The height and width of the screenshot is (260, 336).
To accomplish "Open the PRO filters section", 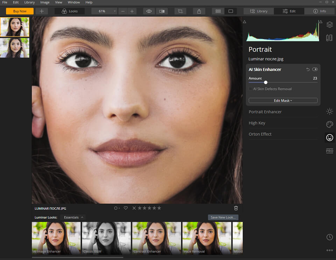I will [329, 151].
